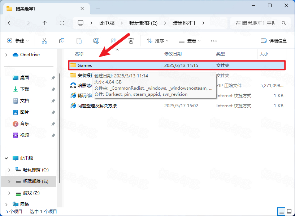Click 暗黑地牢1 in the address breadcrumb
Image resolution: width=295 pixels, height=216 pixels.
(184, 23)
